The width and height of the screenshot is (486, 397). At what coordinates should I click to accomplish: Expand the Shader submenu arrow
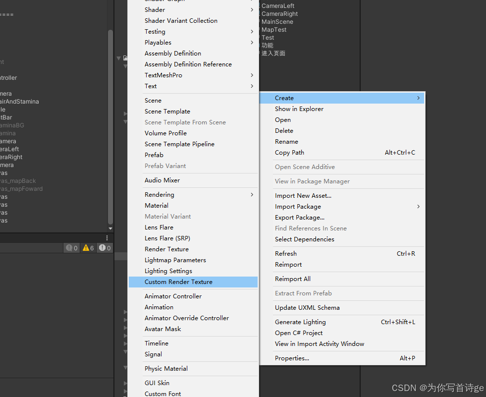click(252, 10)
